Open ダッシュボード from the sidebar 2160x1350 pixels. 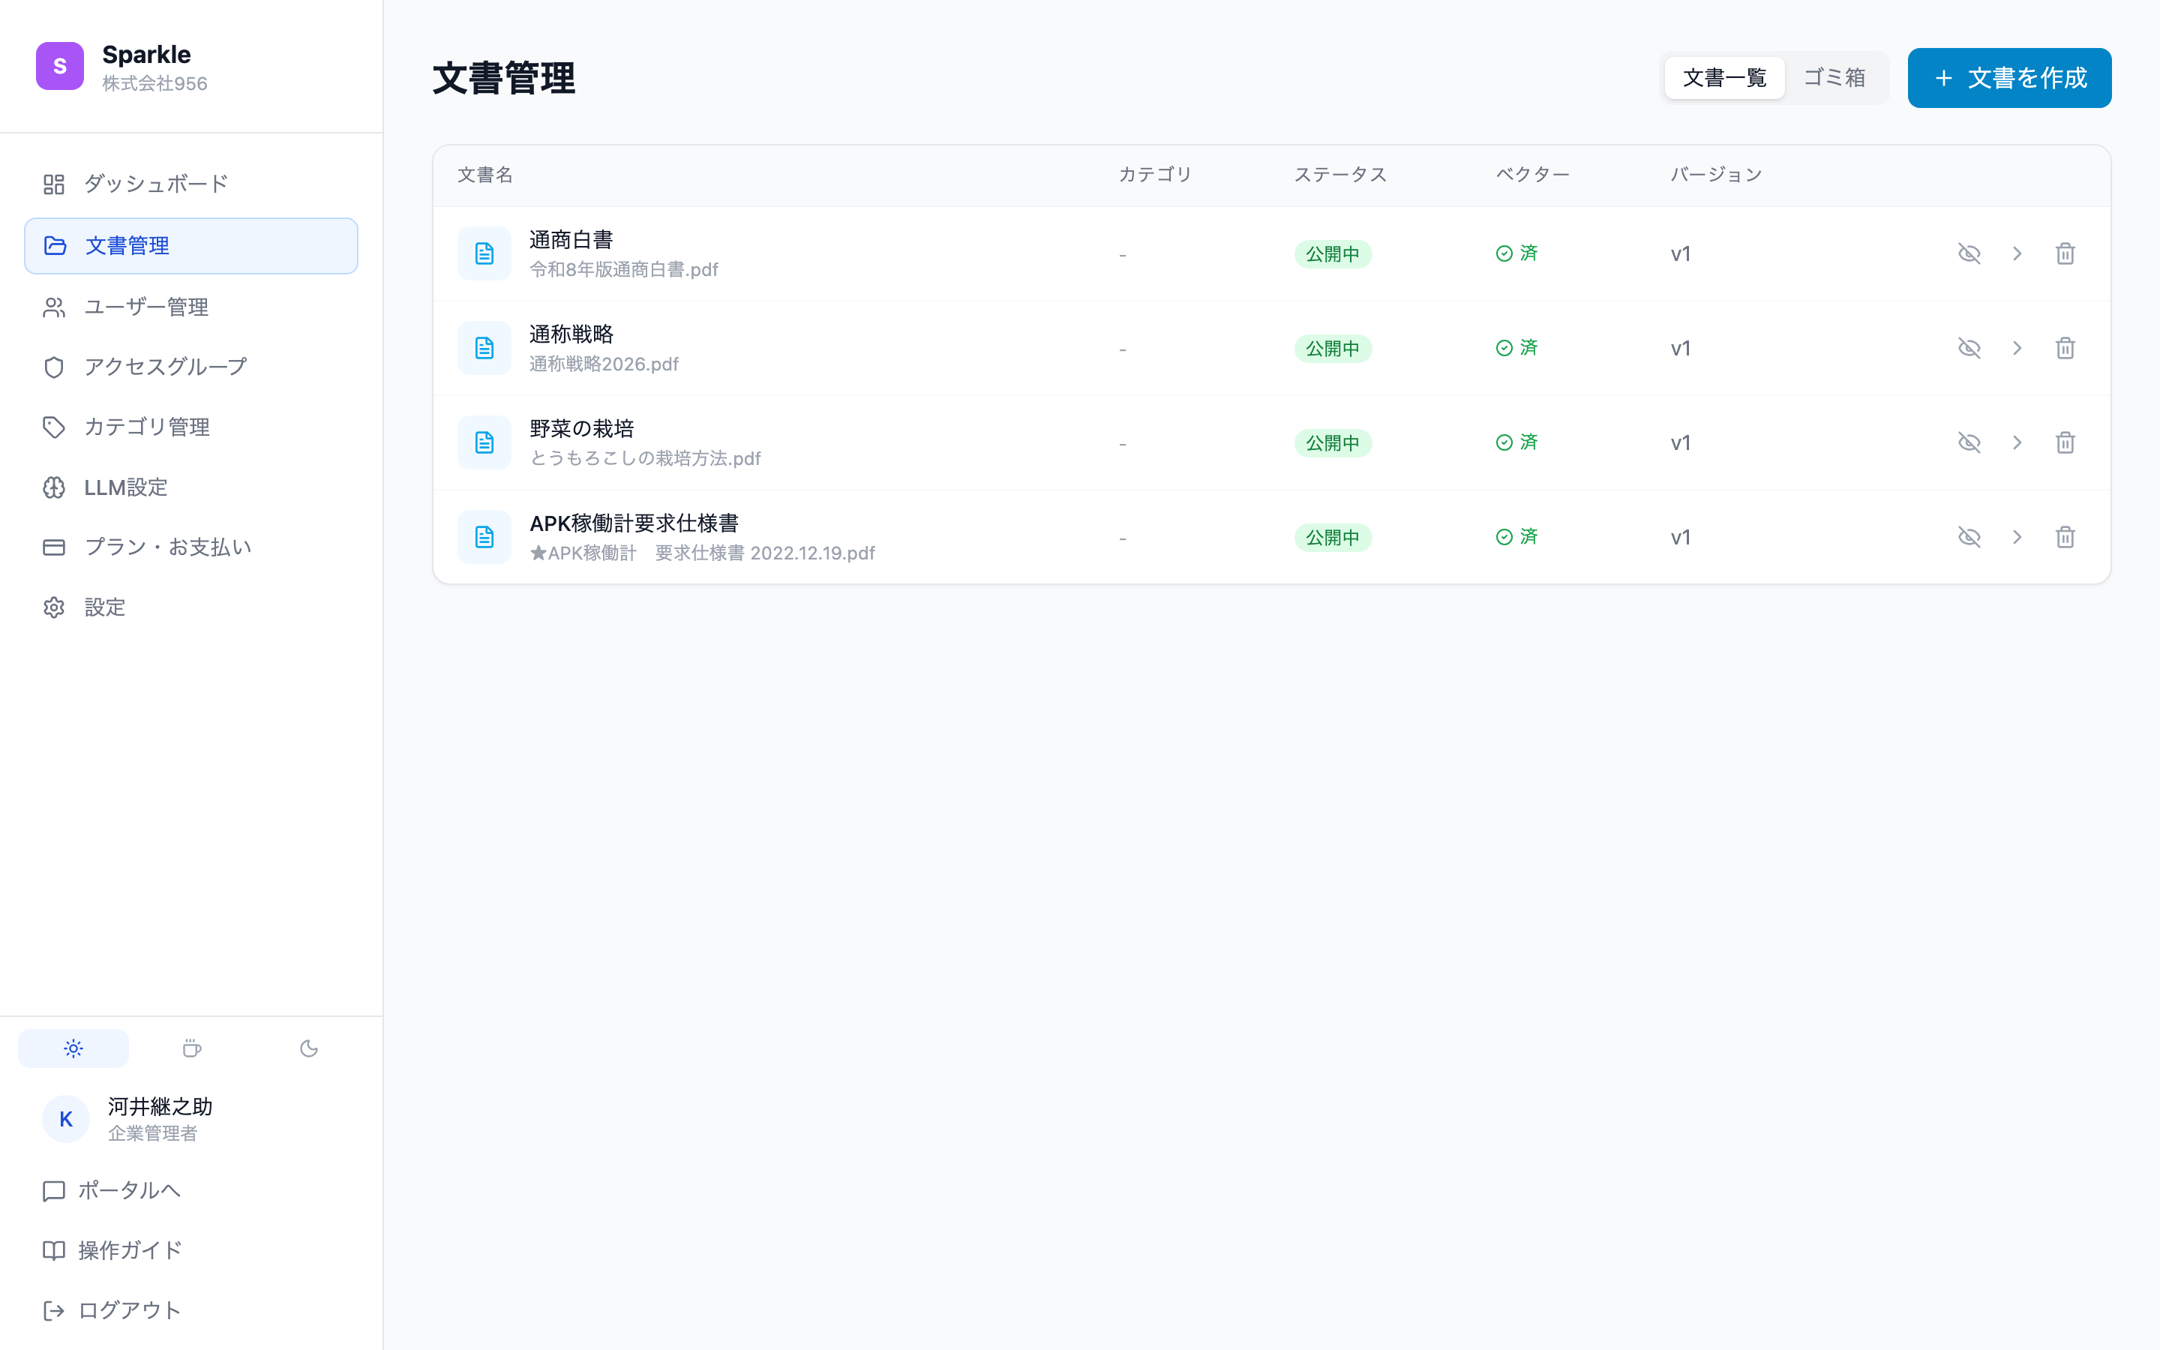(x=191, y=184)
